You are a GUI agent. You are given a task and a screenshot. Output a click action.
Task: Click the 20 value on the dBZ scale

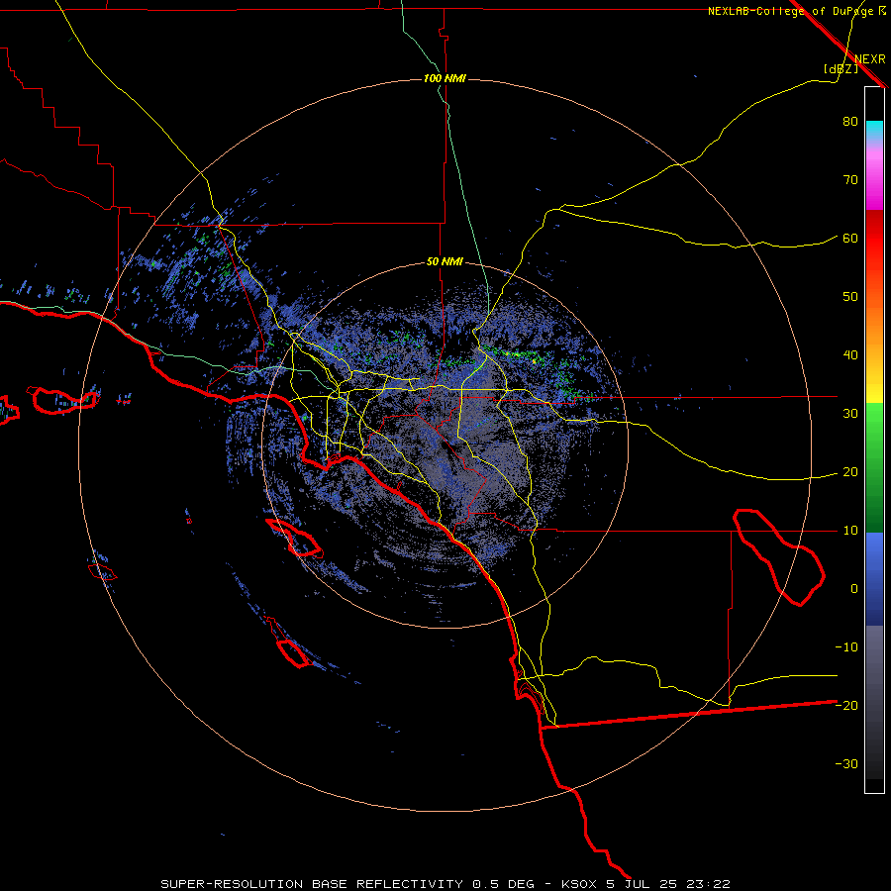click(x=850, y=472)
